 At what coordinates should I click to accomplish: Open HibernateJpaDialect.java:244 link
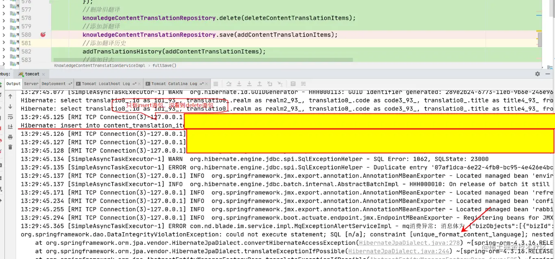(x=398, y=251)
